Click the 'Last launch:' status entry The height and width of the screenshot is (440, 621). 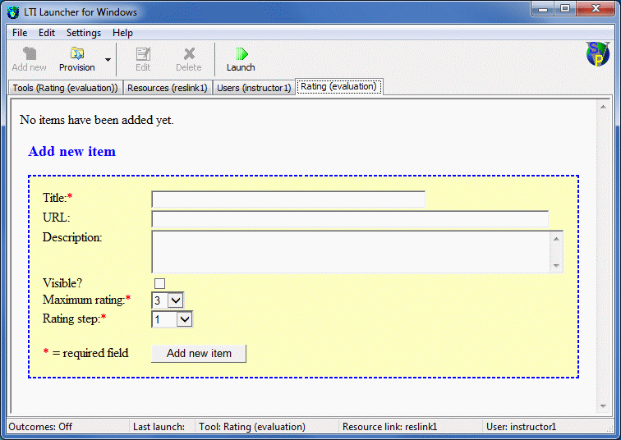tap(159, 427)
